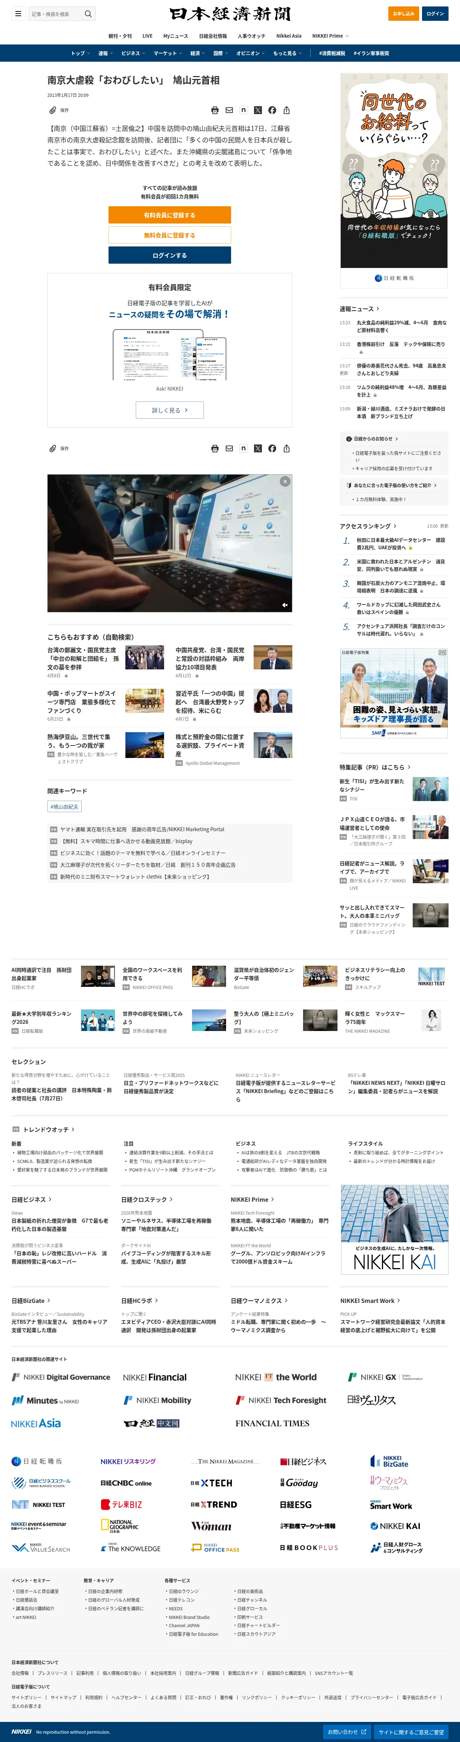Expand the NIKKEI Prime header dropdown
This screenshot has width=460, height=1742.
(330, 36)
